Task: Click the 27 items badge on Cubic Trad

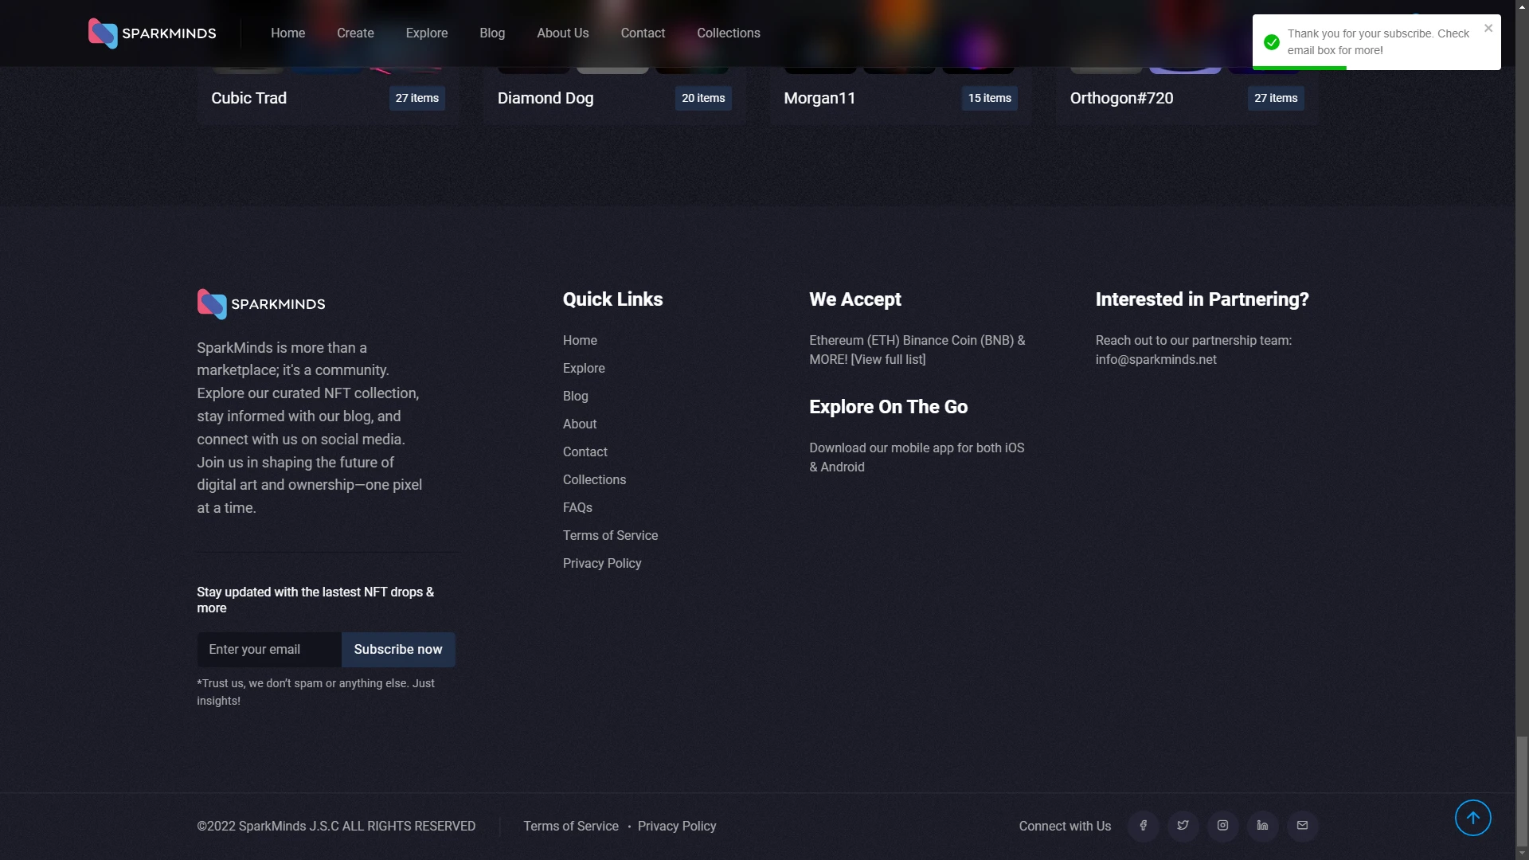Action: point(417,98)
